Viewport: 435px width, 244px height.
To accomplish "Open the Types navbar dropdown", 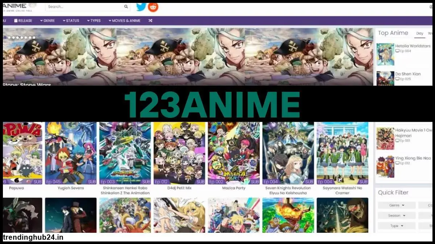I will 94,21.
